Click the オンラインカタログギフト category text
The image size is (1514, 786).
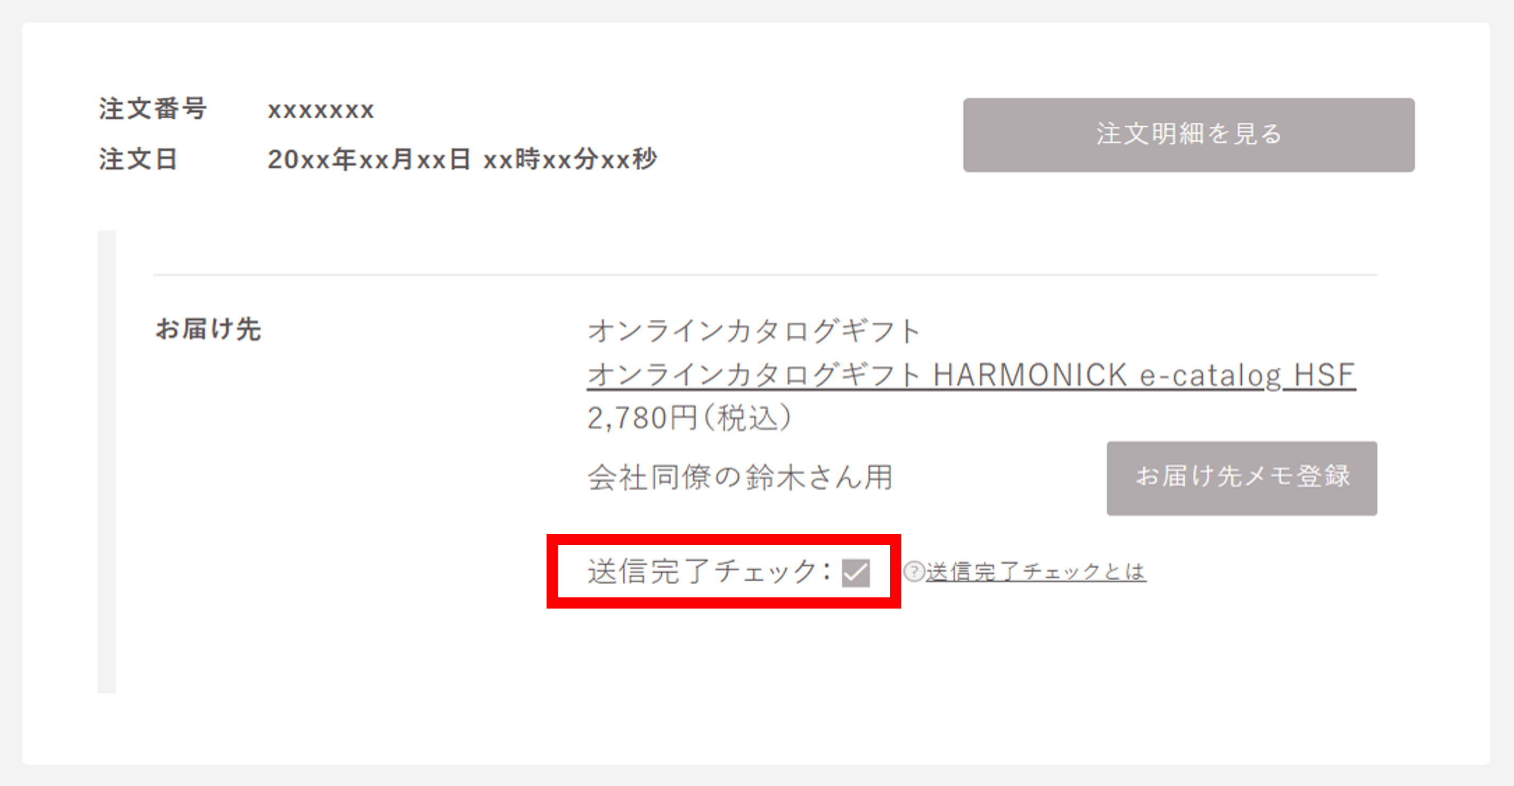tap(753, 331)
